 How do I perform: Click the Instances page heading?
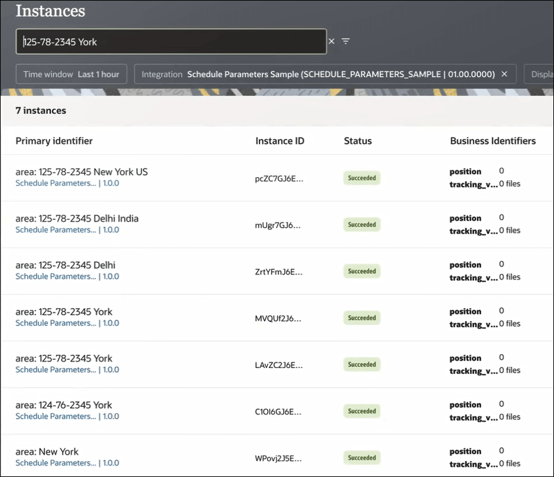pos(50,11)
